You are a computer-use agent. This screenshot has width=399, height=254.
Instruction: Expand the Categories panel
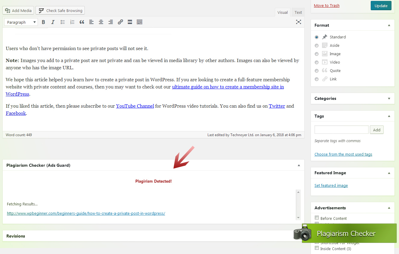(x=389, y=98)
